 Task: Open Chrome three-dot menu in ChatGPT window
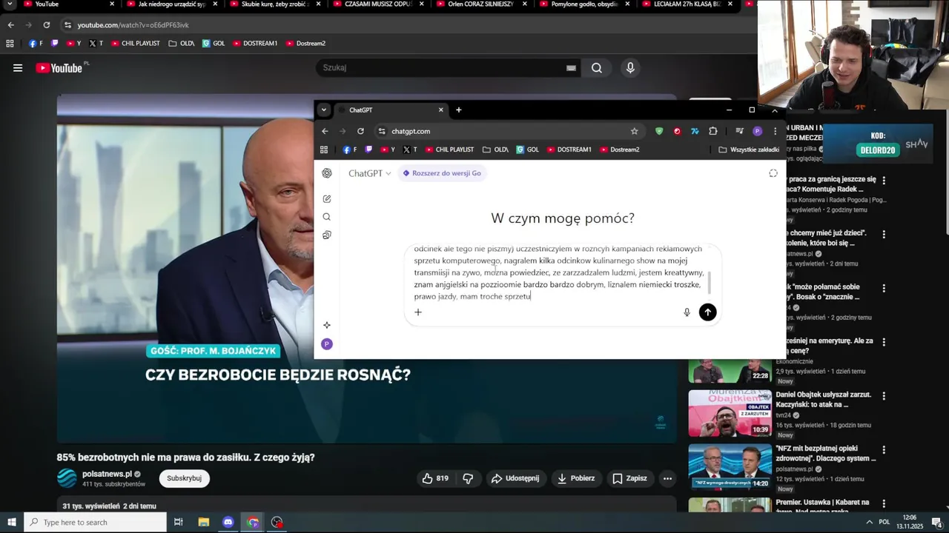click(x=776, y=131)
